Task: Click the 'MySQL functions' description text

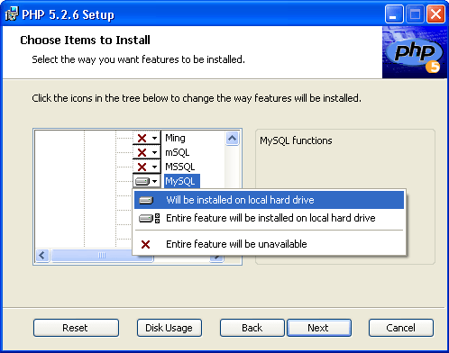Action: (x=296, y=140)
